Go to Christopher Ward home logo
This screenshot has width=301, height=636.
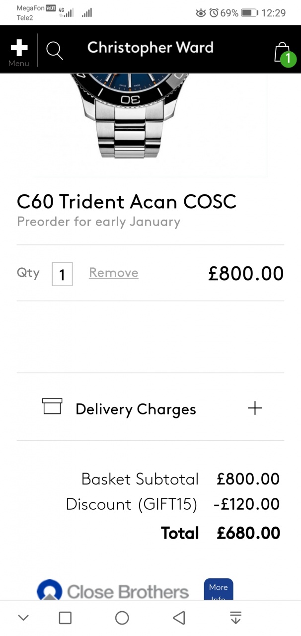point(150,48)
